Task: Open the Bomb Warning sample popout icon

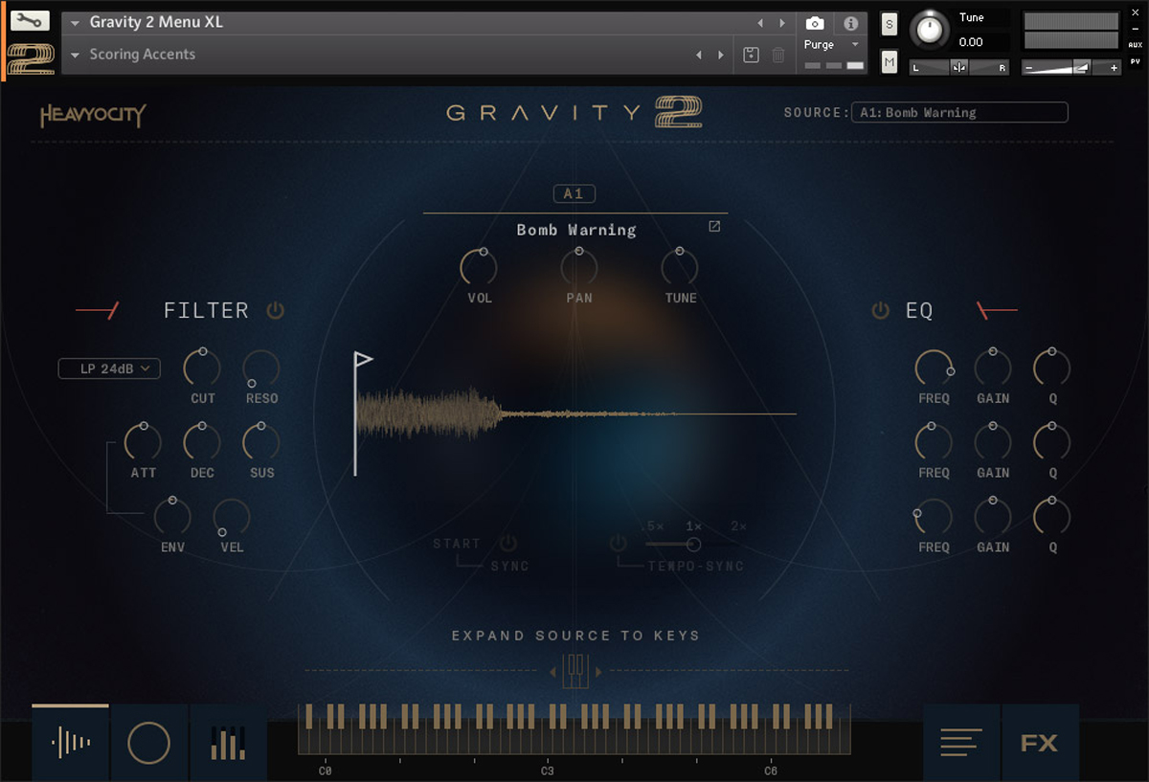Action: click(x=714, y=227)
